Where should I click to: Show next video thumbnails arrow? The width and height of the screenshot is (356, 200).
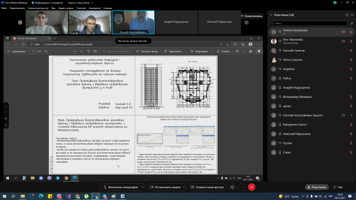pos(246,22)
